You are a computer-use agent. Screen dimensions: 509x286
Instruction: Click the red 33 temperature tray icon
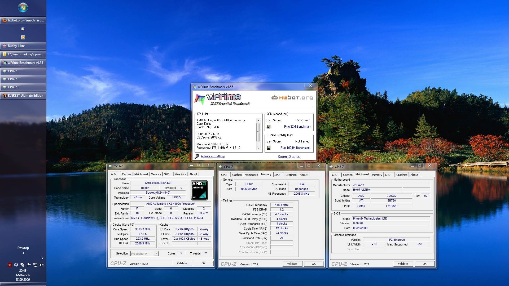[x=10, y=265]
